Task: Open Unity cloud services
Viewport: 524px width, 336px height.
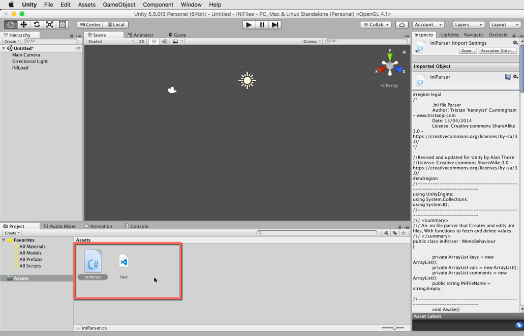Action: (x=402, y=25)
